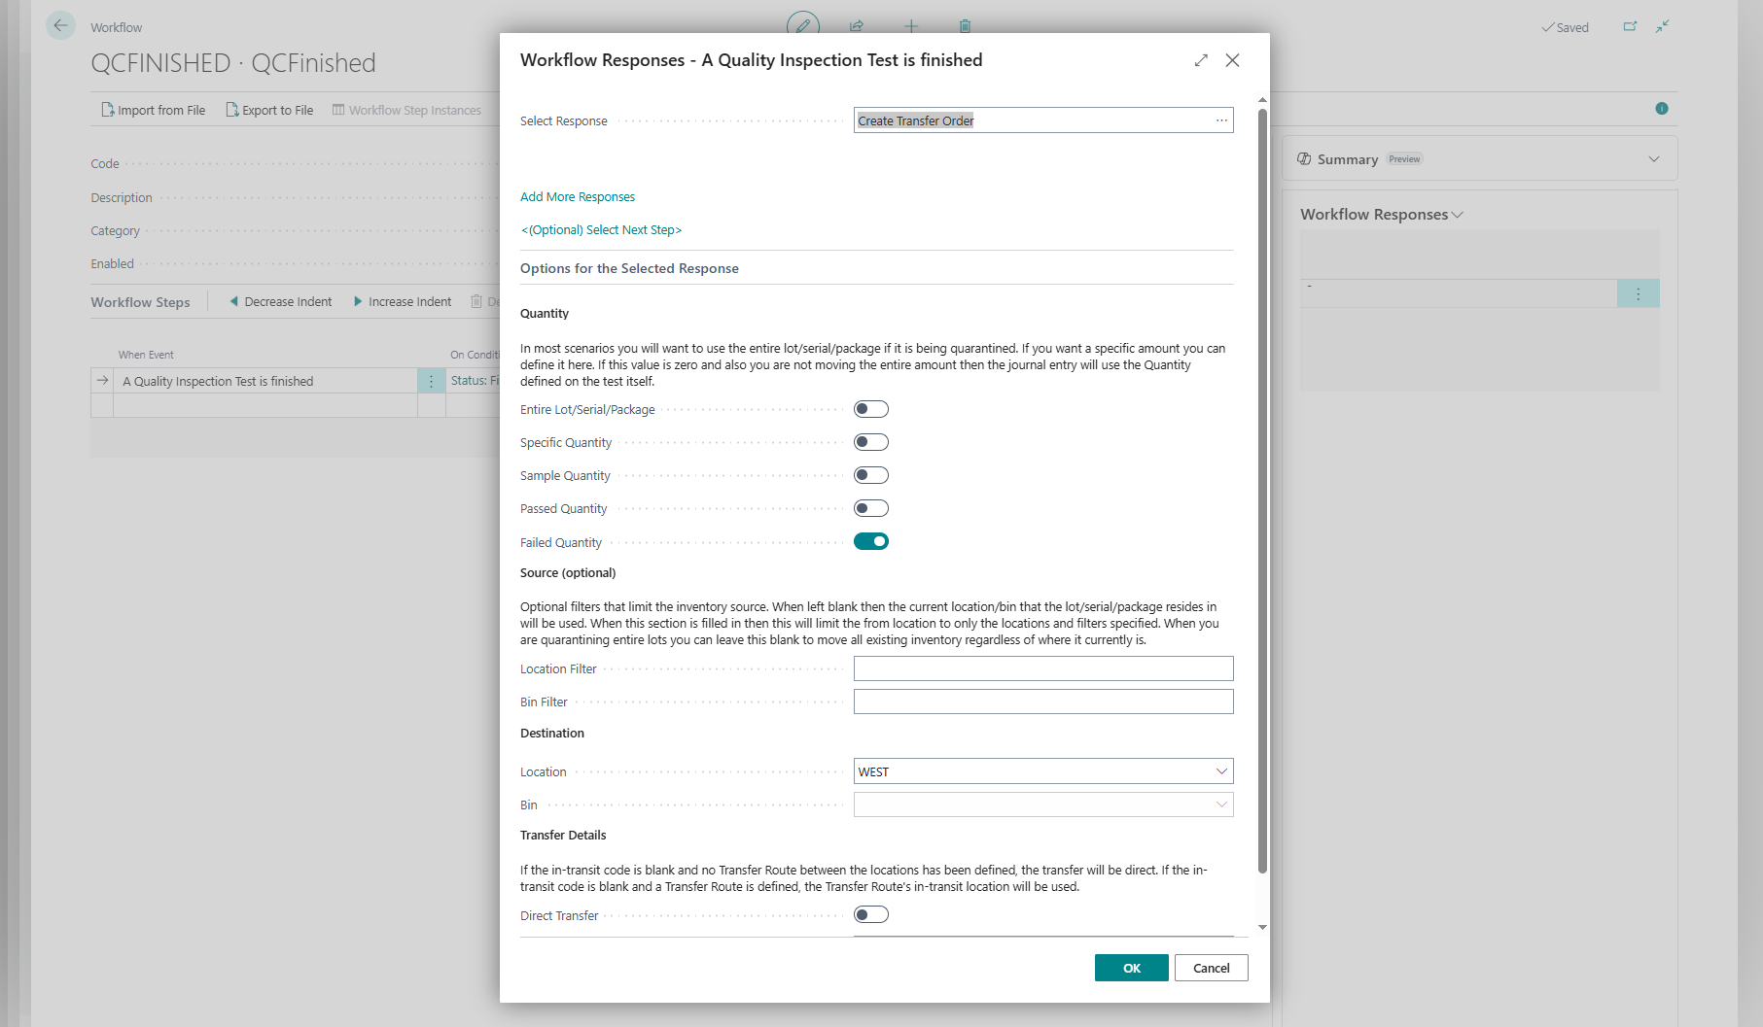Click Decrease Indent in Workflow Steps
This screenshot has width=1763, height=1027.
coord(287,301)
